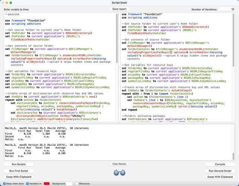Click the 0.139 first run value
The width and height of the screenshot is (239, 186).
(x=28, y=134)
